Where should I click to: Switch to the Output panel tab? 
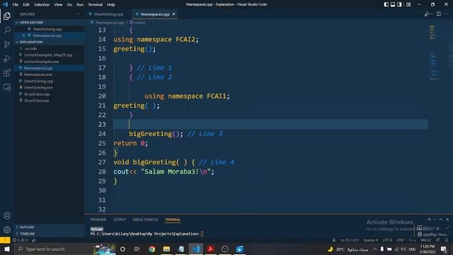pos(120,220)
